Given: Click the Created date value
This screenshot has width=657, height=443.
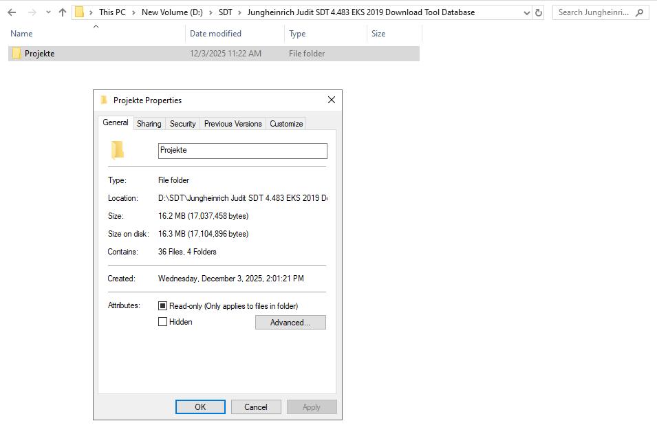Looking at the screenshot, I should [x=231, y=279].
